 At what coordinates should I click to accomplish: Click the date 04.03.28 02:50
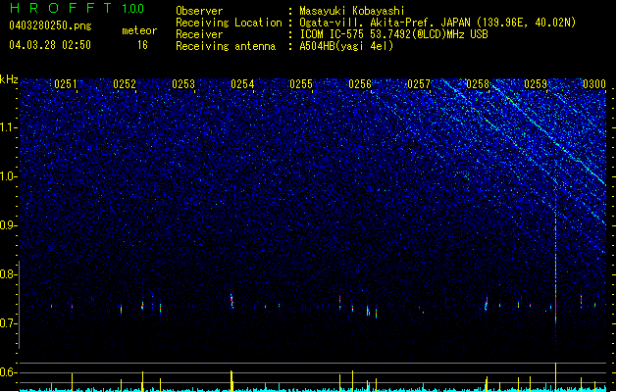pyautogui.click(x=50, y=45)
